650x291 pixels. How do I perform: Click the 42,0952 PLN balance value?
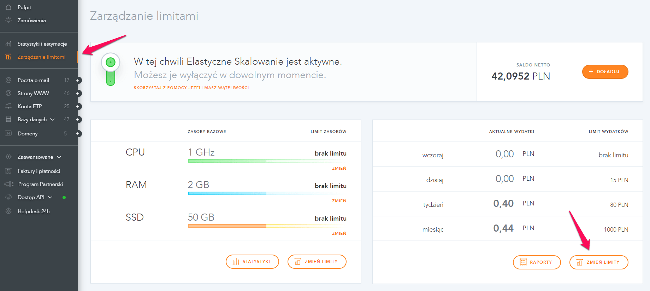[521, 76]
